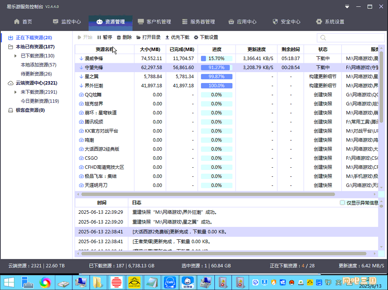
Task: Select 本地已有资源(187) in sidebar
Action: [35, 47]
